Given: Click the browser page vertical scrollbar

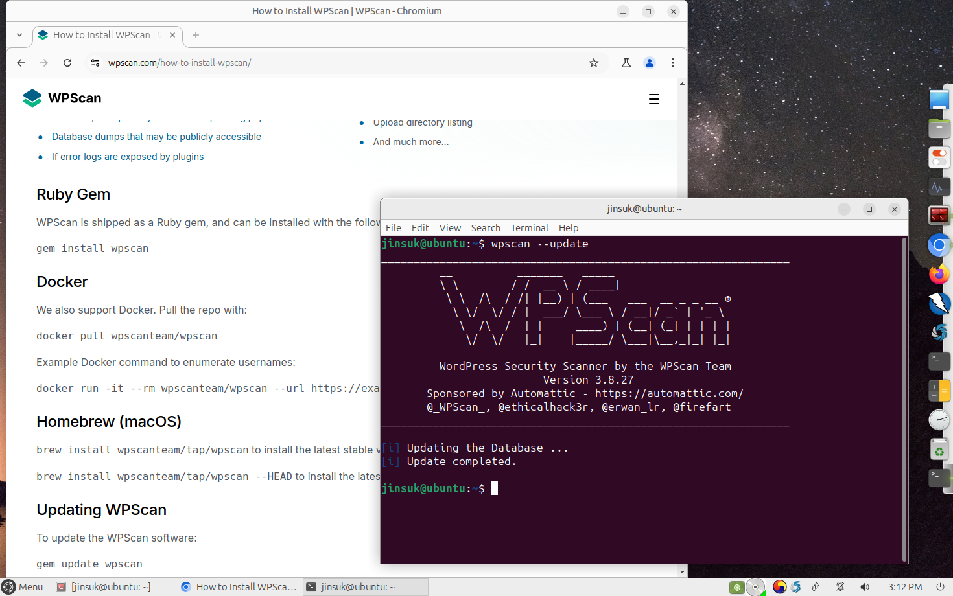Looking at the screenshot, I should (x=682, y=327).
